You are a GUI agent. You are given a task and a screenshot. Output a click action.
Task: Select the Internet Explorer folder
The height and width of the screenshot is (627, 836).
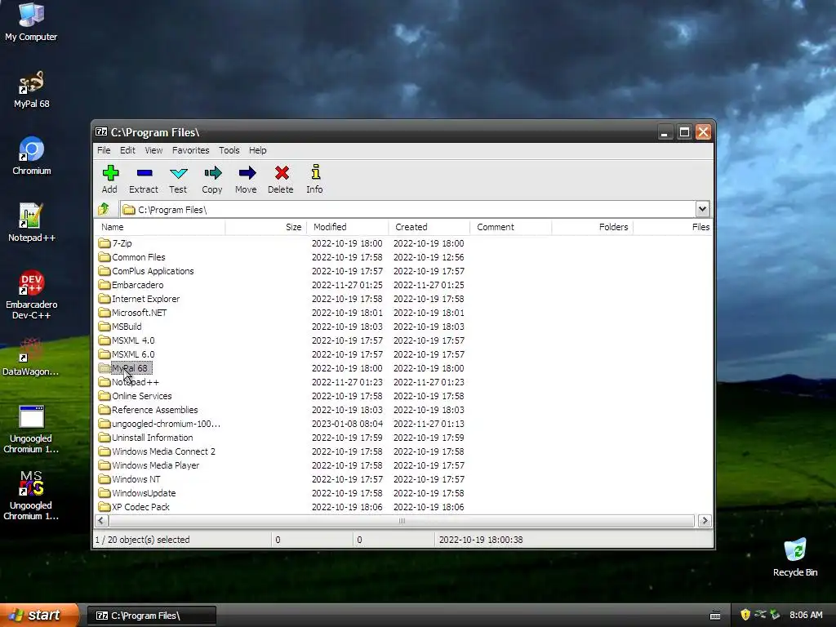coord(145,299)
